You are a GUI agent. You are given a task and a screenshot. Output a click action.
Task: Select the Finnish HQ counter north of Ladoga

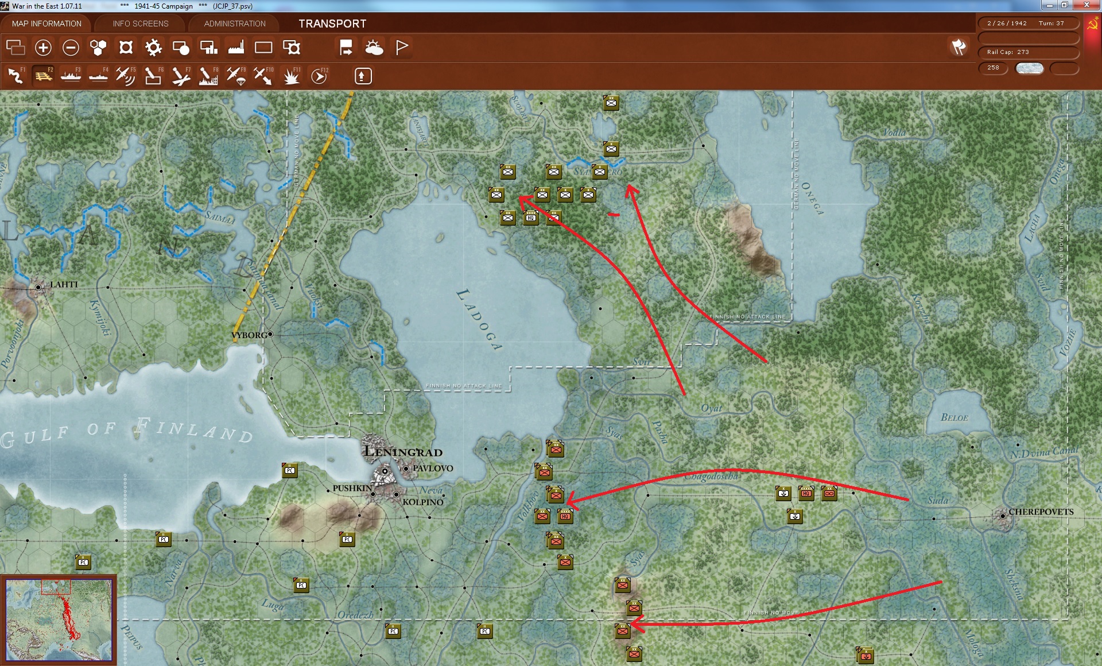pos(531,218)
